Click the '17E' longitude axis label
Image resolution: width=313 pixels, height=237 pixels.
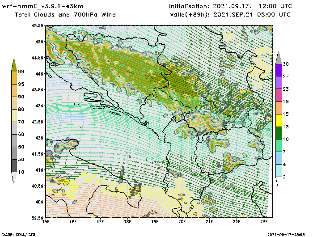(101, 222)
